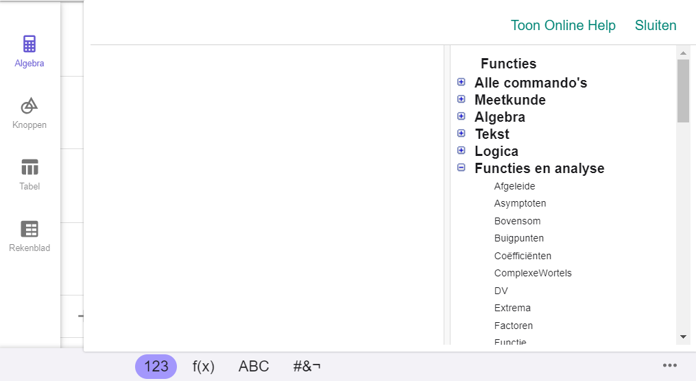The height and width of the screenshot is (381, 696).
Task: Click the Toon Online Help link
Action: click(x=563, y=25)
